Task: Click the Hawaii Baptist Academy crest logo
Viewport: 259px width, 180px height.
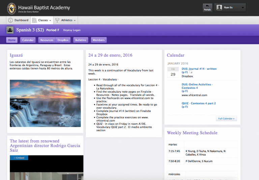Action: click(11, 8)
